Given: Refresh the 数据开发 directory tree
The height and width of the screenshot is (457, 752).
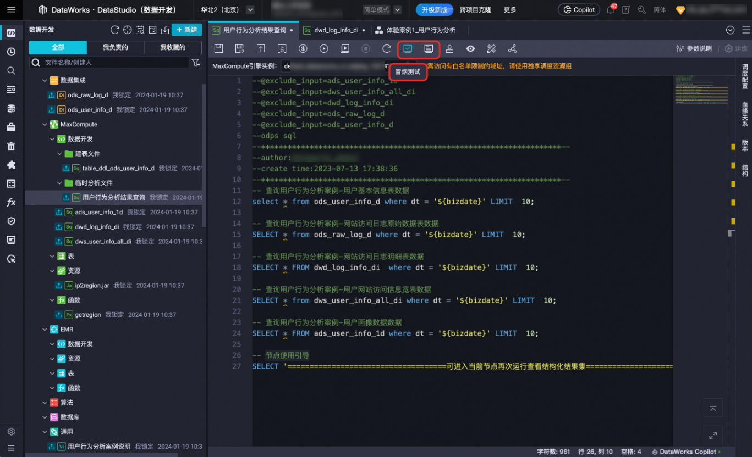Looking at the screenshot, I should [x=114, y=30].
